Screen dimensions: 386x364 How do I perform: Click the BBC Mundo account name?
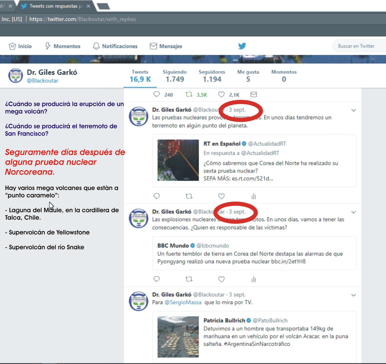click(173, 246)
